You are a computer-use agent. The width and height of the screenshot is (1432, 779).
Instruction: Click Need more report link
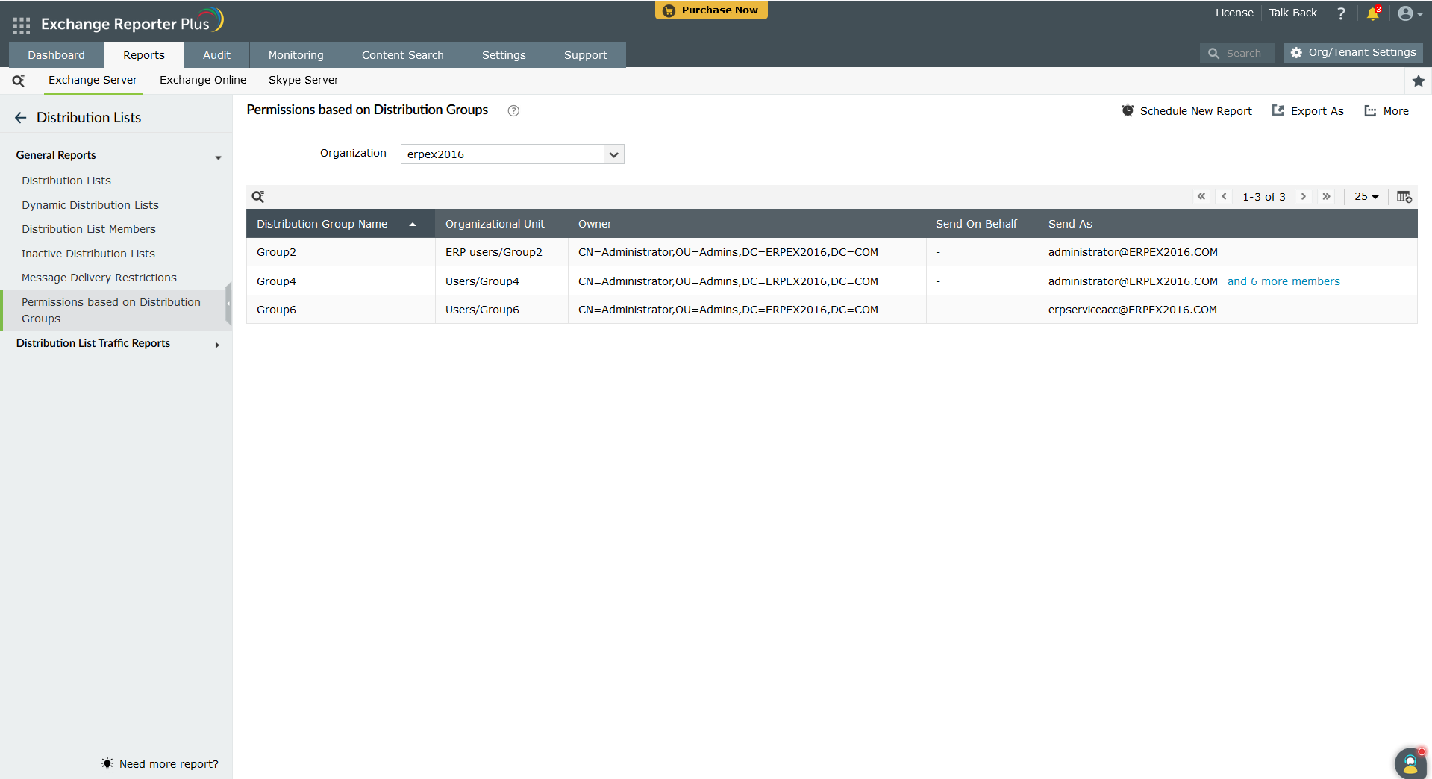tap(160, 764)
